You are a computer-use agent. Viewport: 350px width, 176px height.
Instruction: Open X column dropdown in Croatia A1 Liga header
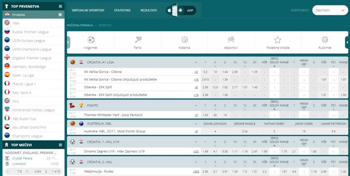click(x=215, y=66)
